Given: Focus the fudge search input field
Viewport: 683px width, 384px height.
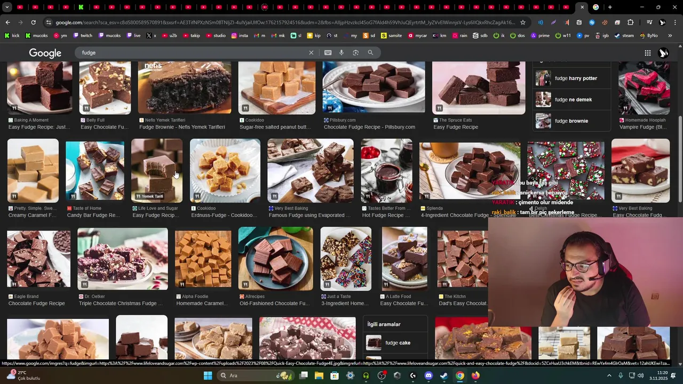Looking at the screenshot, I should (192, 53).
